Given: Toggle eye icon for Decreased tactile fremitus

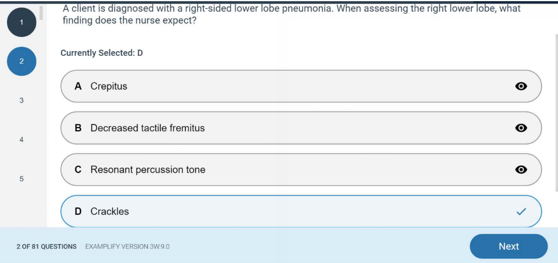Looking at the screenshot, I should [521, 128].
